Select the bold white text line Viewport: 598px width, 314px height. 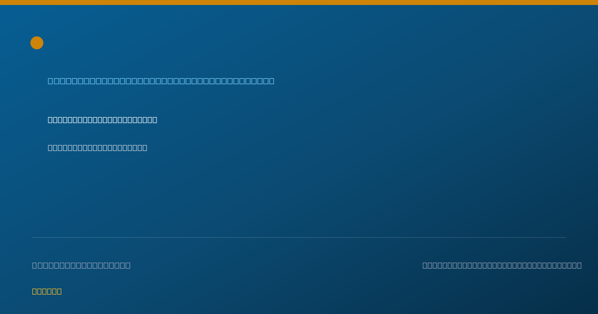(102, 120)
